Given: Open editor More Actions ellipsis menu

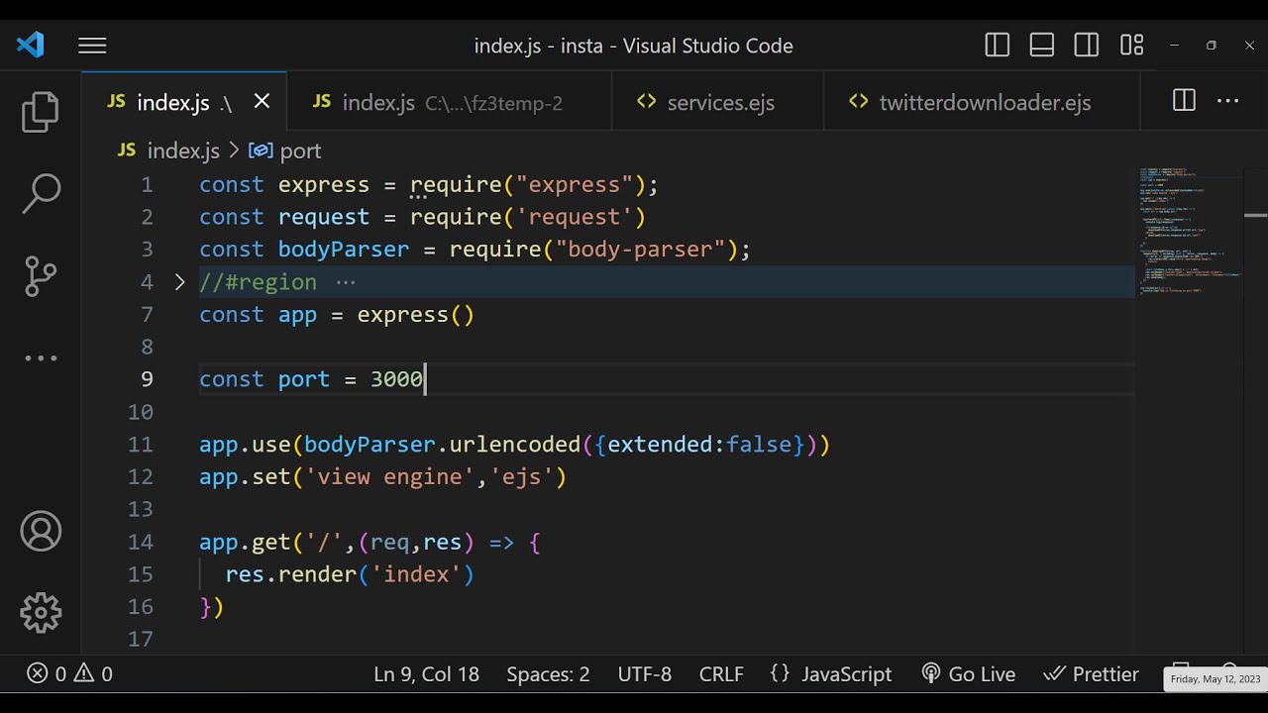Looking at the screenshot, I should [1228, 101].
